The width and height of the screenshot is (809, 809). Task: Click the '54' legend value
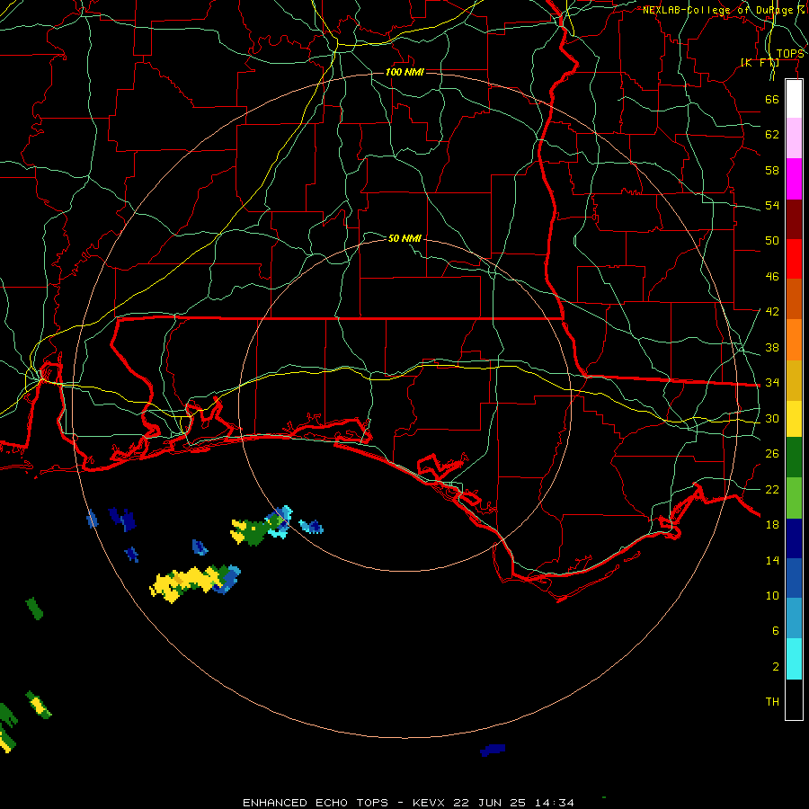coord(772,205)
